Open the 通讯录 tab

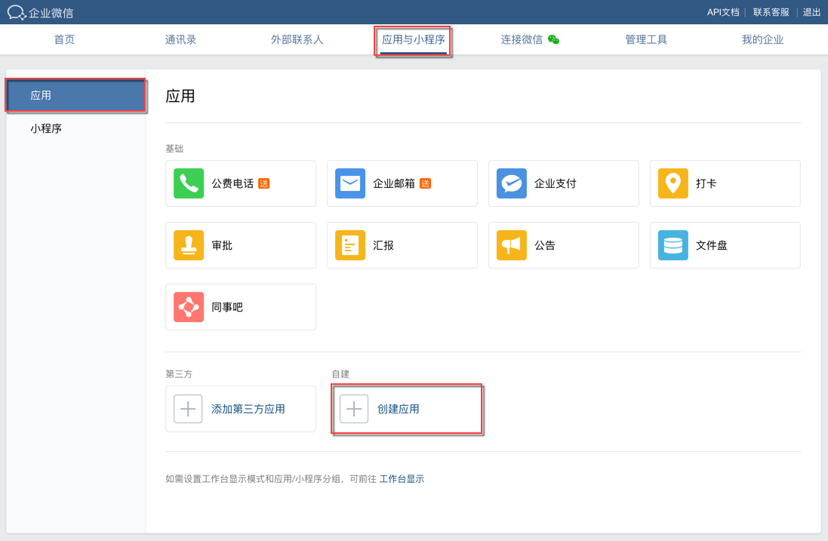[181, 39]
